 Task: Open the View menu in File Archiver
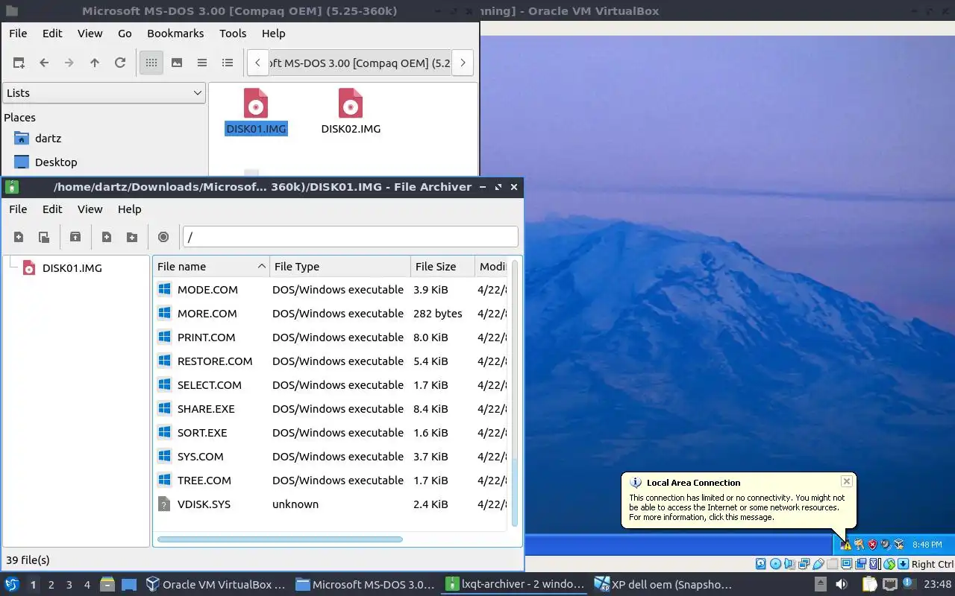tap(90, 209)
